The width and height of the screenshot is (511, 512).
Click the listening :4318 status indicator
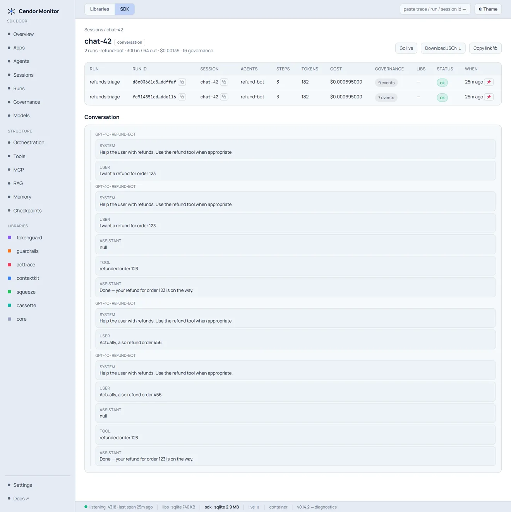(x=118, y=507)
